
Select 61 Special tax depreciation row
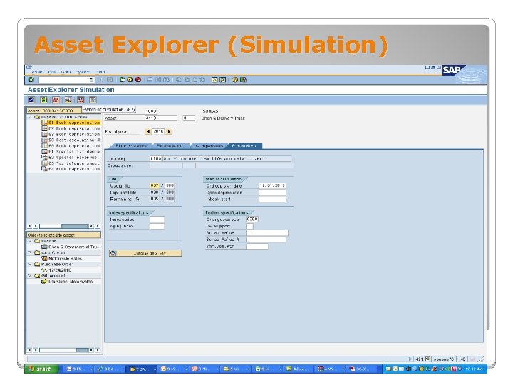click(x=71, y=152)
